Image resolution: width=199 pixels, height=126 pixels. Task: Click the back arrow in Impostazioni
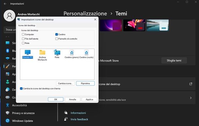(x=5, y=4)
